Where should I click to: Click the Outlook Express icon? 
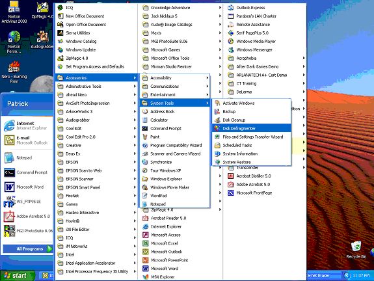pos(231,8)
